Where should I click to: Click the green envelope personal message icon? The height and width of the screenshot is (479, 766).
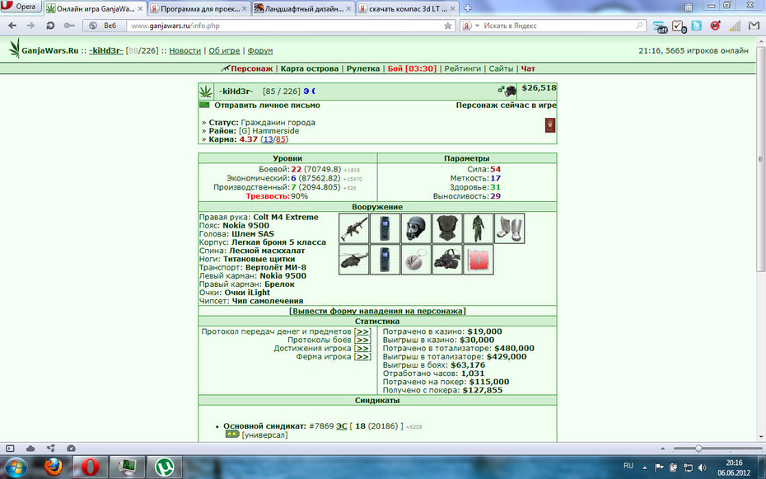(204, 105)
